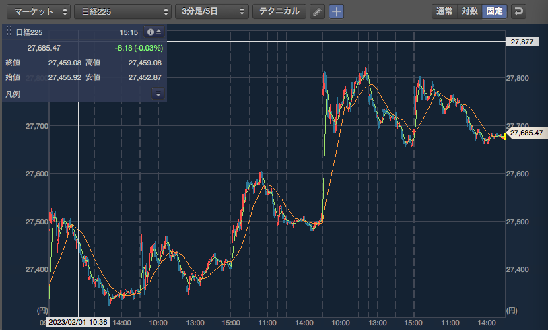Toggle the crosshair cursor tool
The image size is (548, 330).
[x=336, y=11]
